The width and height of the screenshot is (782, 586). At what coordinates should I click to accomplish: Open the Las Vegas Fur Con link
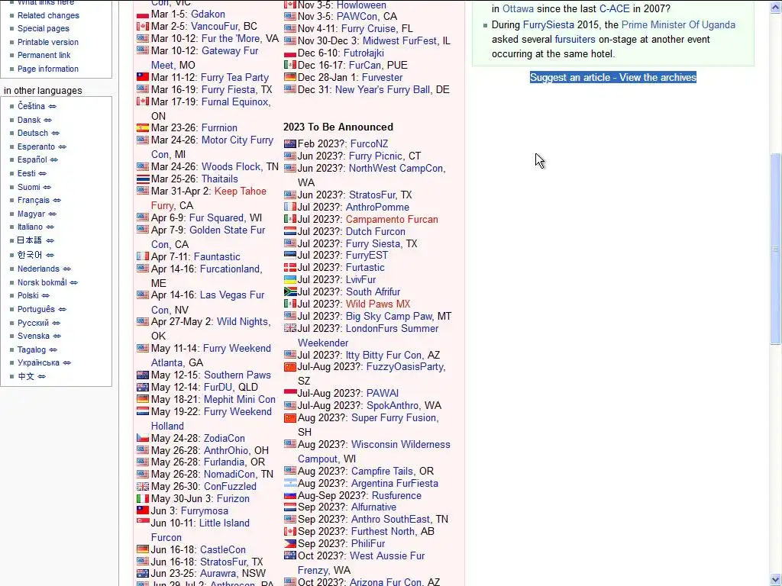tap(208, 302)
